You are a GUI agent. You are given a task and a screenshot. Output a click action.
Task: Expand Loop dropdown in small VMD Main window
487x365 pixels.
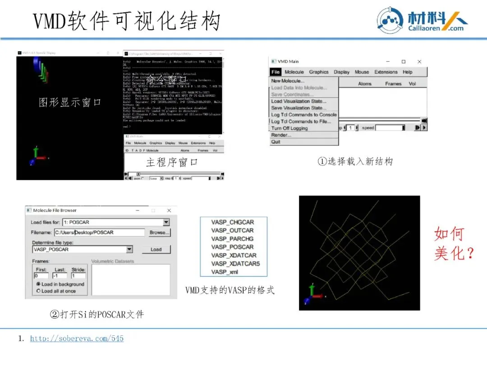pos(161,178)
